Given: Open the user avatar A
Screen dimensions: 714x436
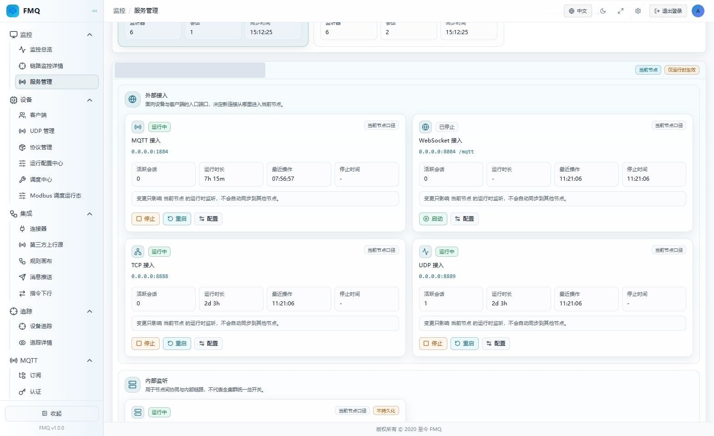Looking at the screenshot, I should [698, 11].
